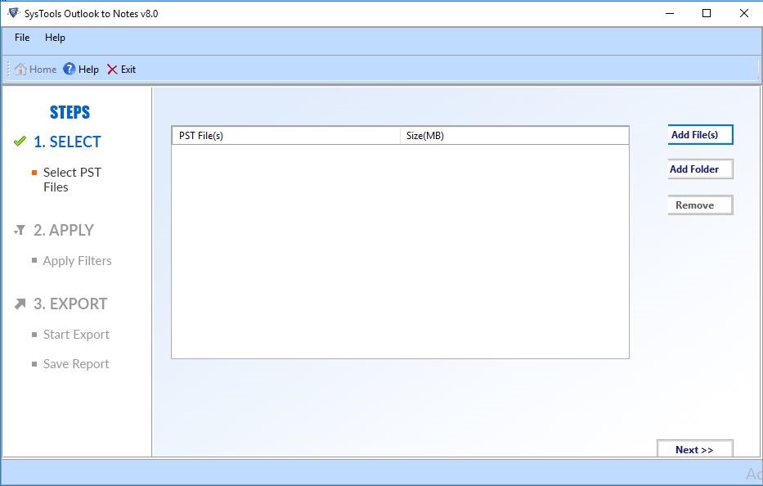This screenshot has width=763, height=486.
Task: Maximize the SysTools window
Action: point(707,13)
